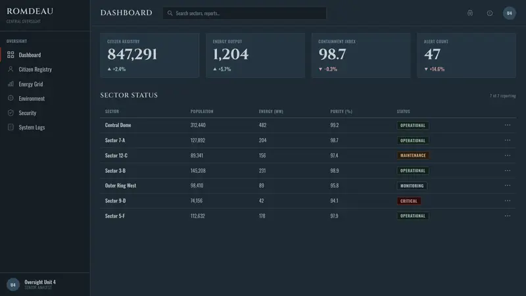Click purity value 95.8
Viewport: 526px width, 296px height.
(334, 185)
